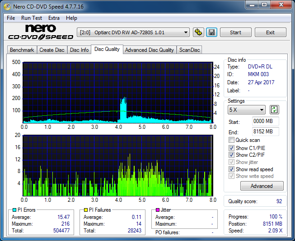The height and width of the screenshot is (241, 295).
Task: Click the End position field 8152 MB
Action: [x=265, y=132]
